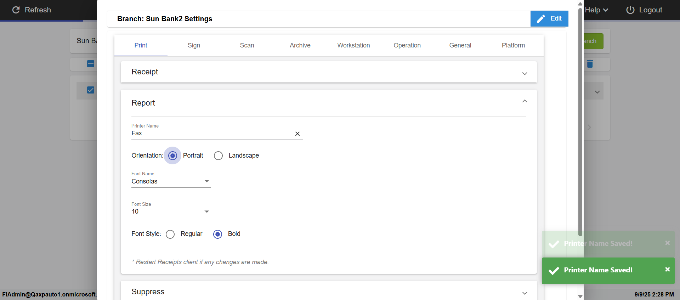Toggle the blue checked checkbox at left
This screenshot has width=680, height=300.
pyautogui.click(x=91, y=90)
